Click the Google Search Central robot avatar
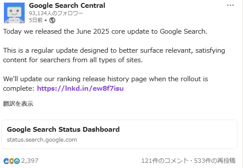 pyautogui.click(x=14, y=13)
